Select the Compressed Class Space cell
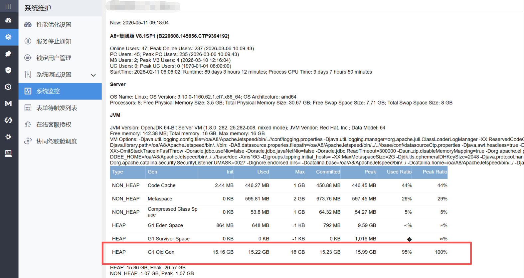The width and height of the screenshot is (524, 278). pos(172,212)
